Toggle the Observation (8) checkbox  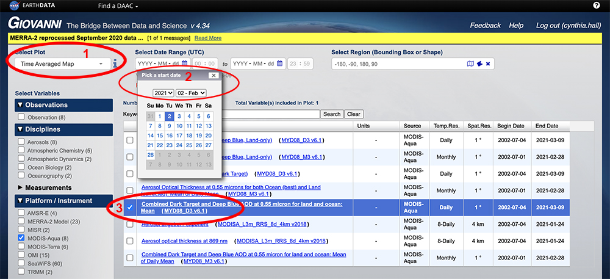(21, 117)
